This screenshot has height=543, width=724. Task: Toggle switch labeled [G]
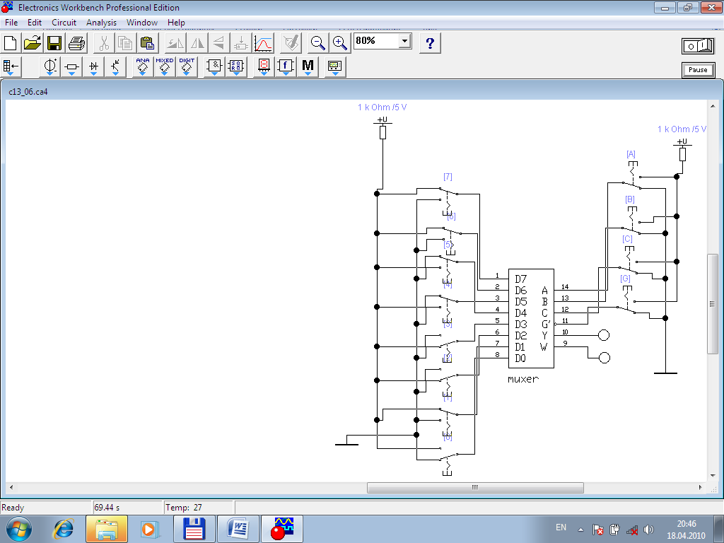point(627,300)
